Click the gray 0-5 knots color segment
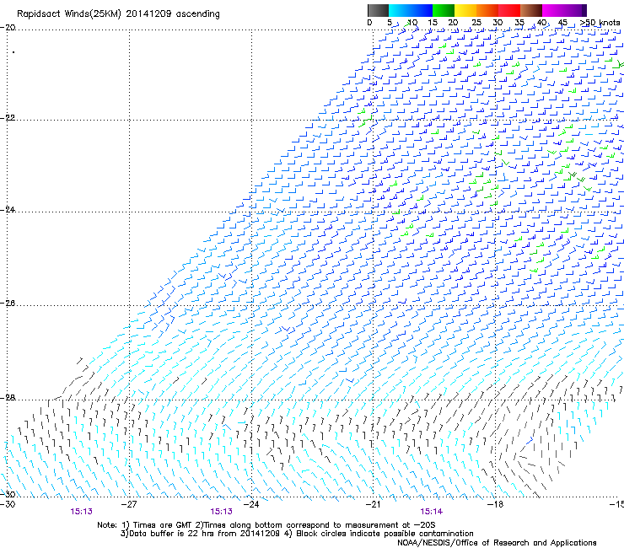This screenshot has width=624, height=548. click(378, 10)
